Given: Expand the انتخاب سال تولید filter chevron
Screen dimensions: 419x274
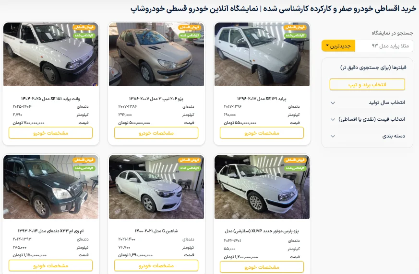Looking at the screenshot, I should [x=333, y=103].
